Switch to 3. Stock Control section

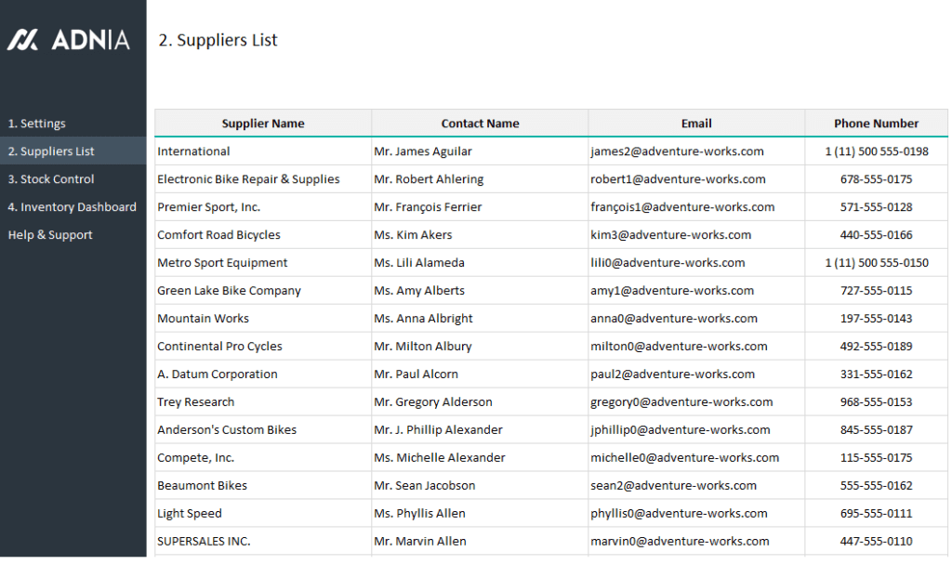50,178
